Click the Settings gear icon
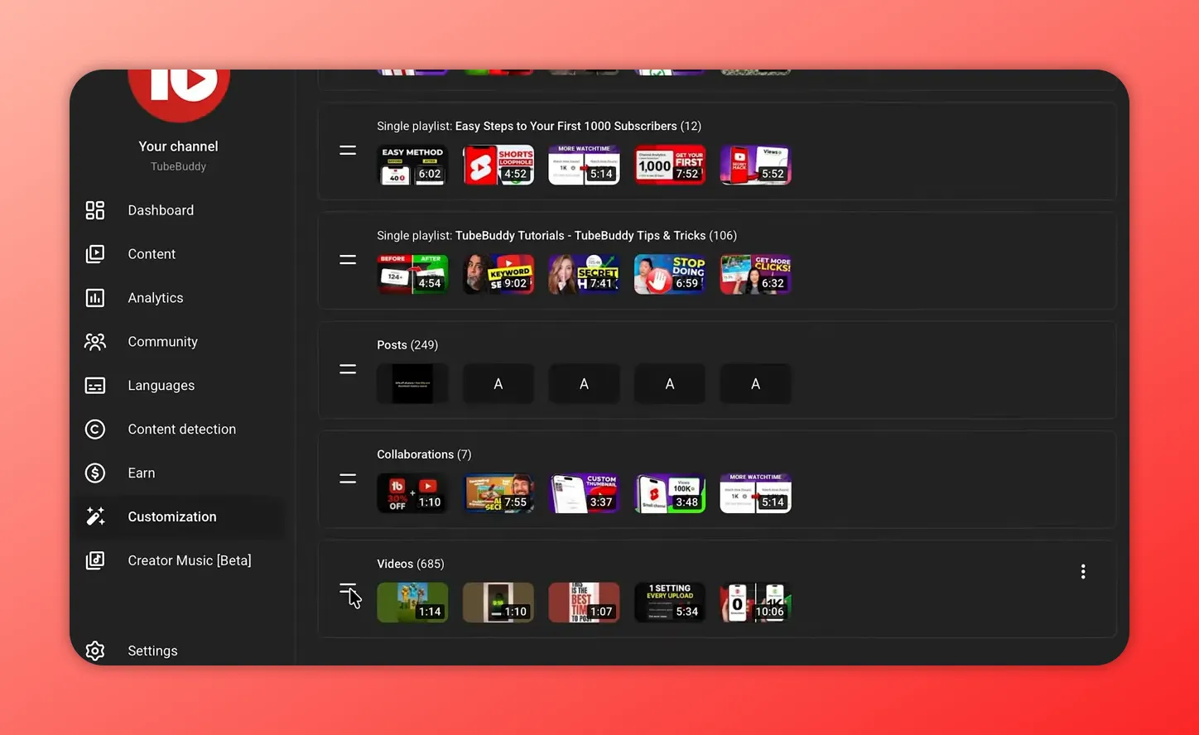 (95, 651)
